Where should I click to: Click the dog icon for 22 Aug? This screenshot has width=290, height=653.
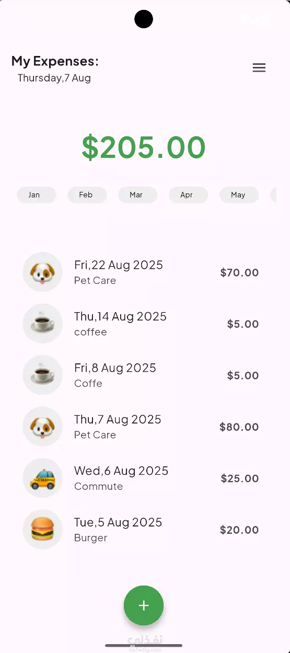(42, 272)
